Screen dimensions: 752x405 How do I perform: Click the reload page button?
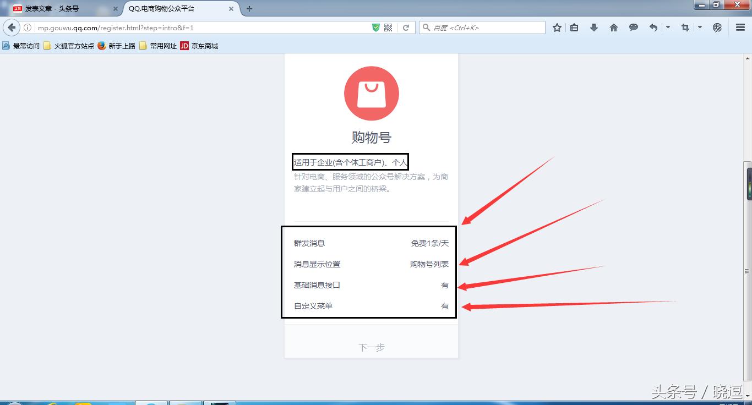point(406,26)
